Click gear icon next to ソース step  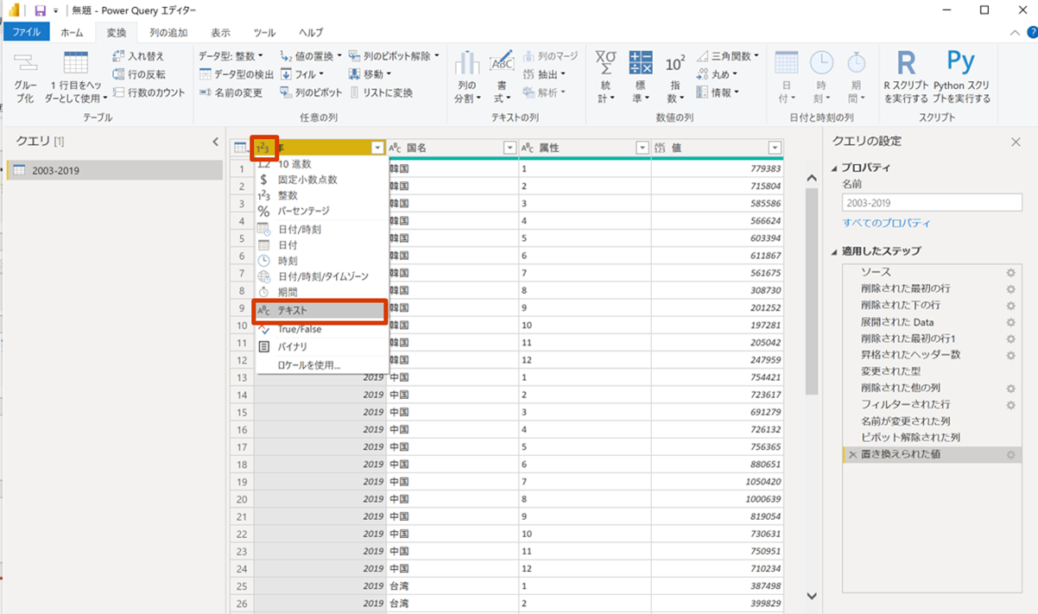point(1010,272)
